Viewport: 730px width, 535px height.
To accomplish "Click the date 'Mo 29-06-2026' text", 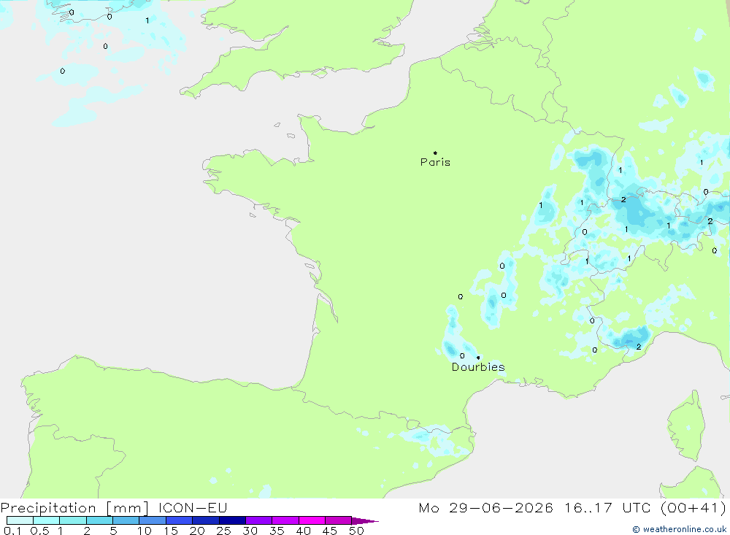I will pyautogui.click(x=485, y=507).
